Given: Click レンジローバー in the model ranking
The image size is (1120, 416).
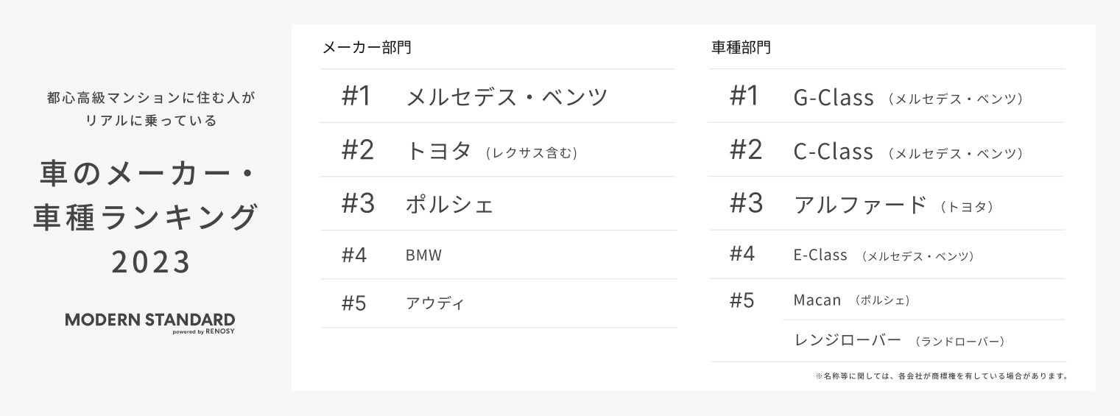Looking at the screenshot, I should [x=847, y=340].
